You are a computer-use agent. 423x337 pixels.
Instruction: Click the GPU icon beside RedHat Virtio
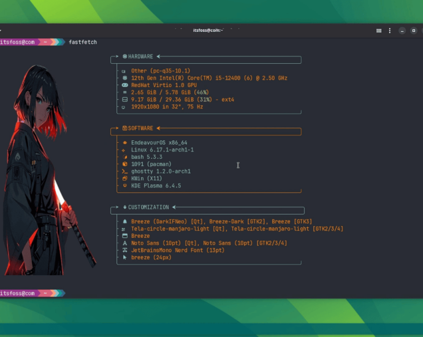click(x=124, y=85)
